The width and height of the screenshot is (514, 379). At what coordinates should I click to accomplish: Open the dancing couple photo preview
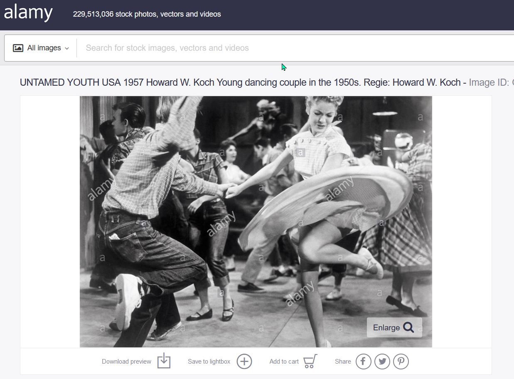coord(256,222)
